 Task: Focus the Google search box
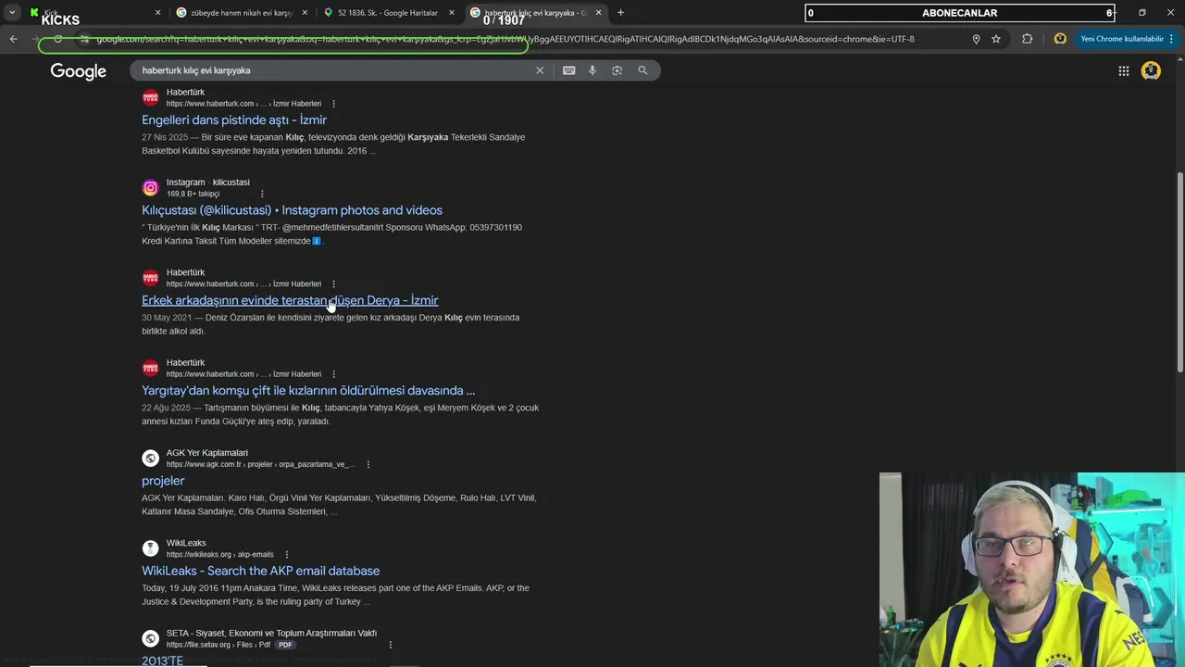click(333, 70)
